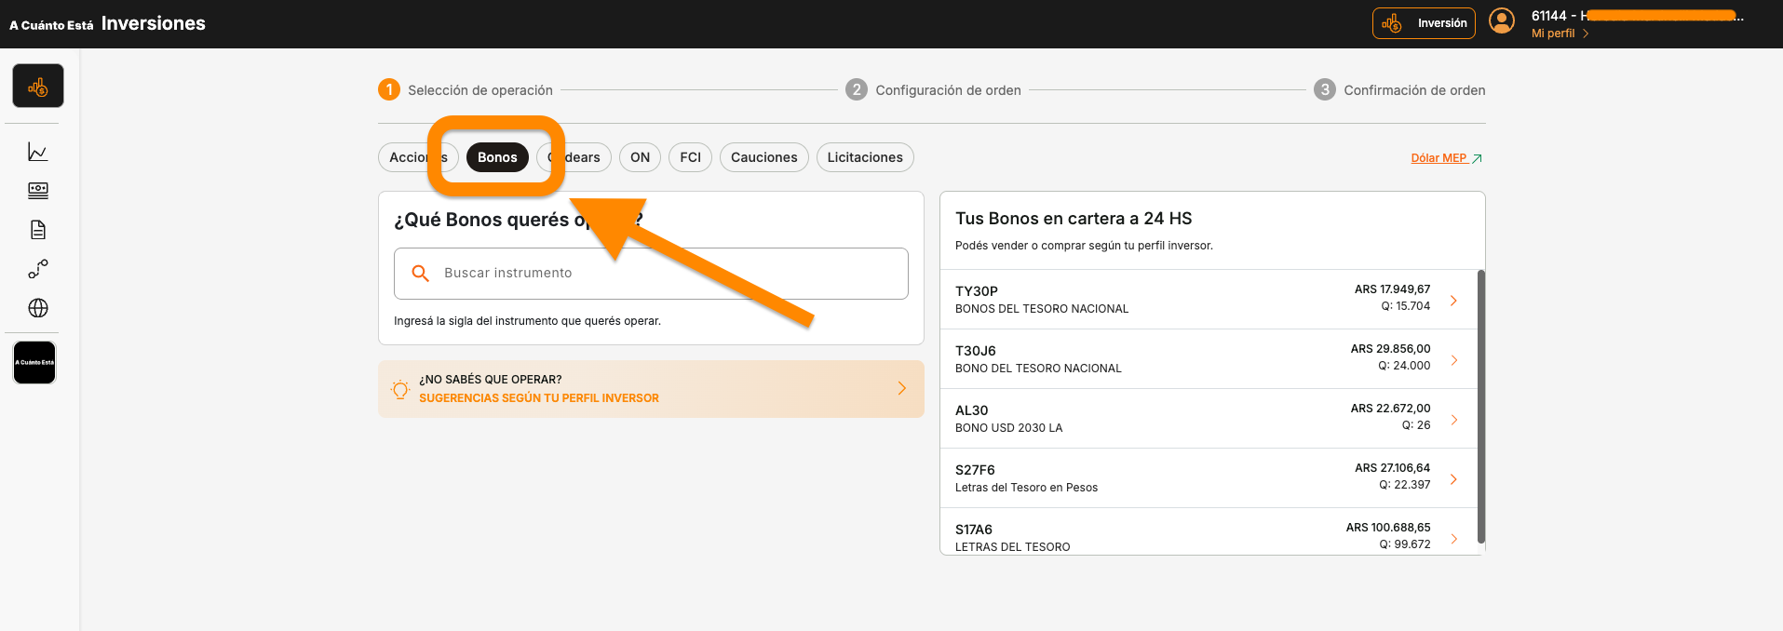Click the cash banknote sidebar icon
1783x631 pixels.
(x=38, y=191)
